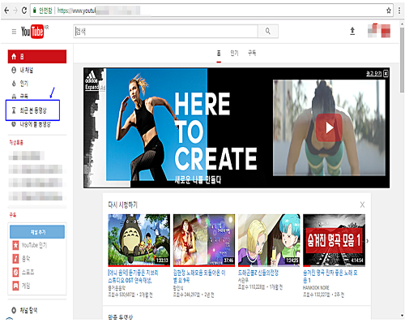Click the sports ball icon beside 스포츠
Screen dimensions: 405x323
click(15, 272)
